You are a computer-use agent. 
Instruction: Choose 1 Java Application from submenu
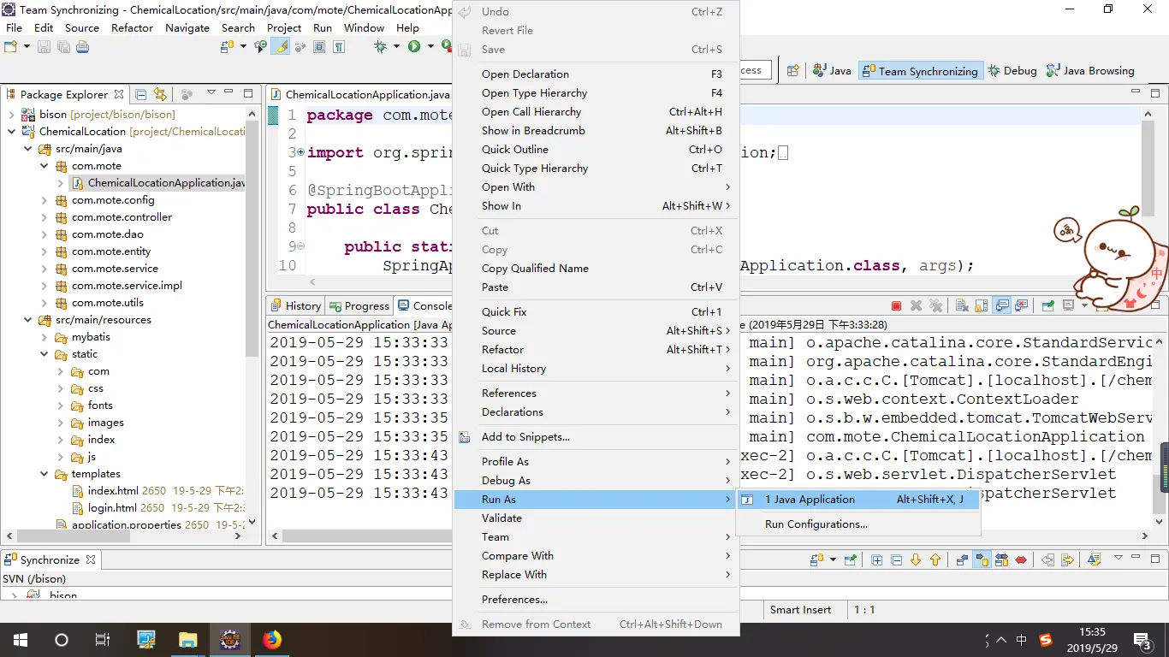point(858,500)
